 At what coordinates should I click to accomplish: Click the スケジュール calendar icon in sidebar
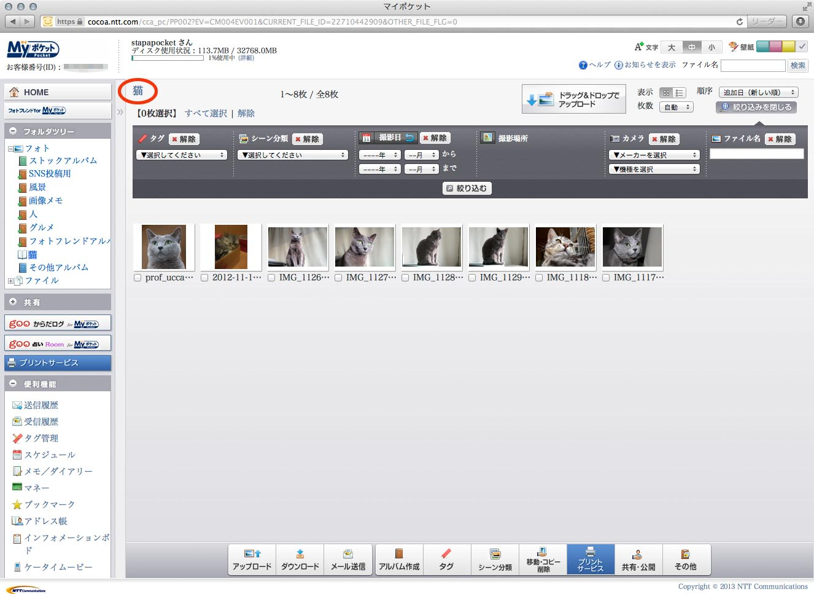pyautogui.click(x=17, y=455)
